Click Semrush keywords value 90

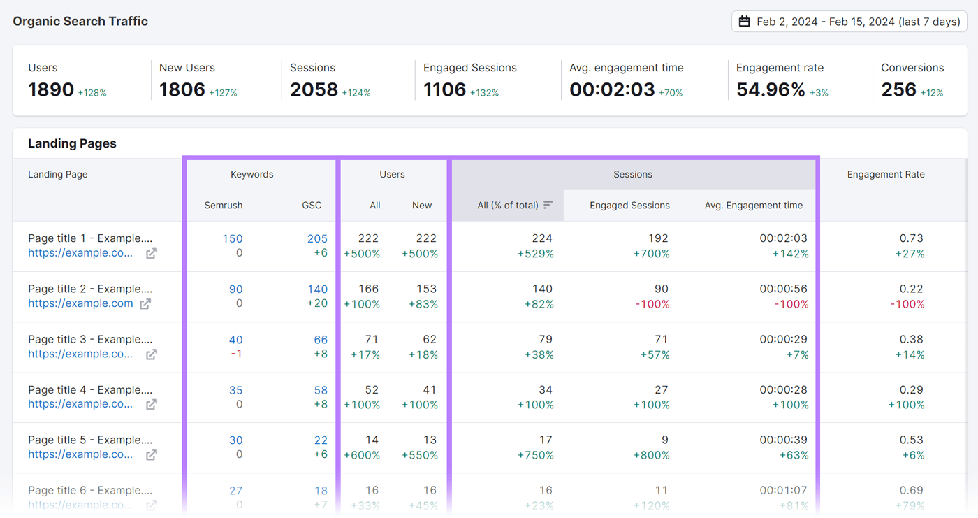[x=235, y=289]
